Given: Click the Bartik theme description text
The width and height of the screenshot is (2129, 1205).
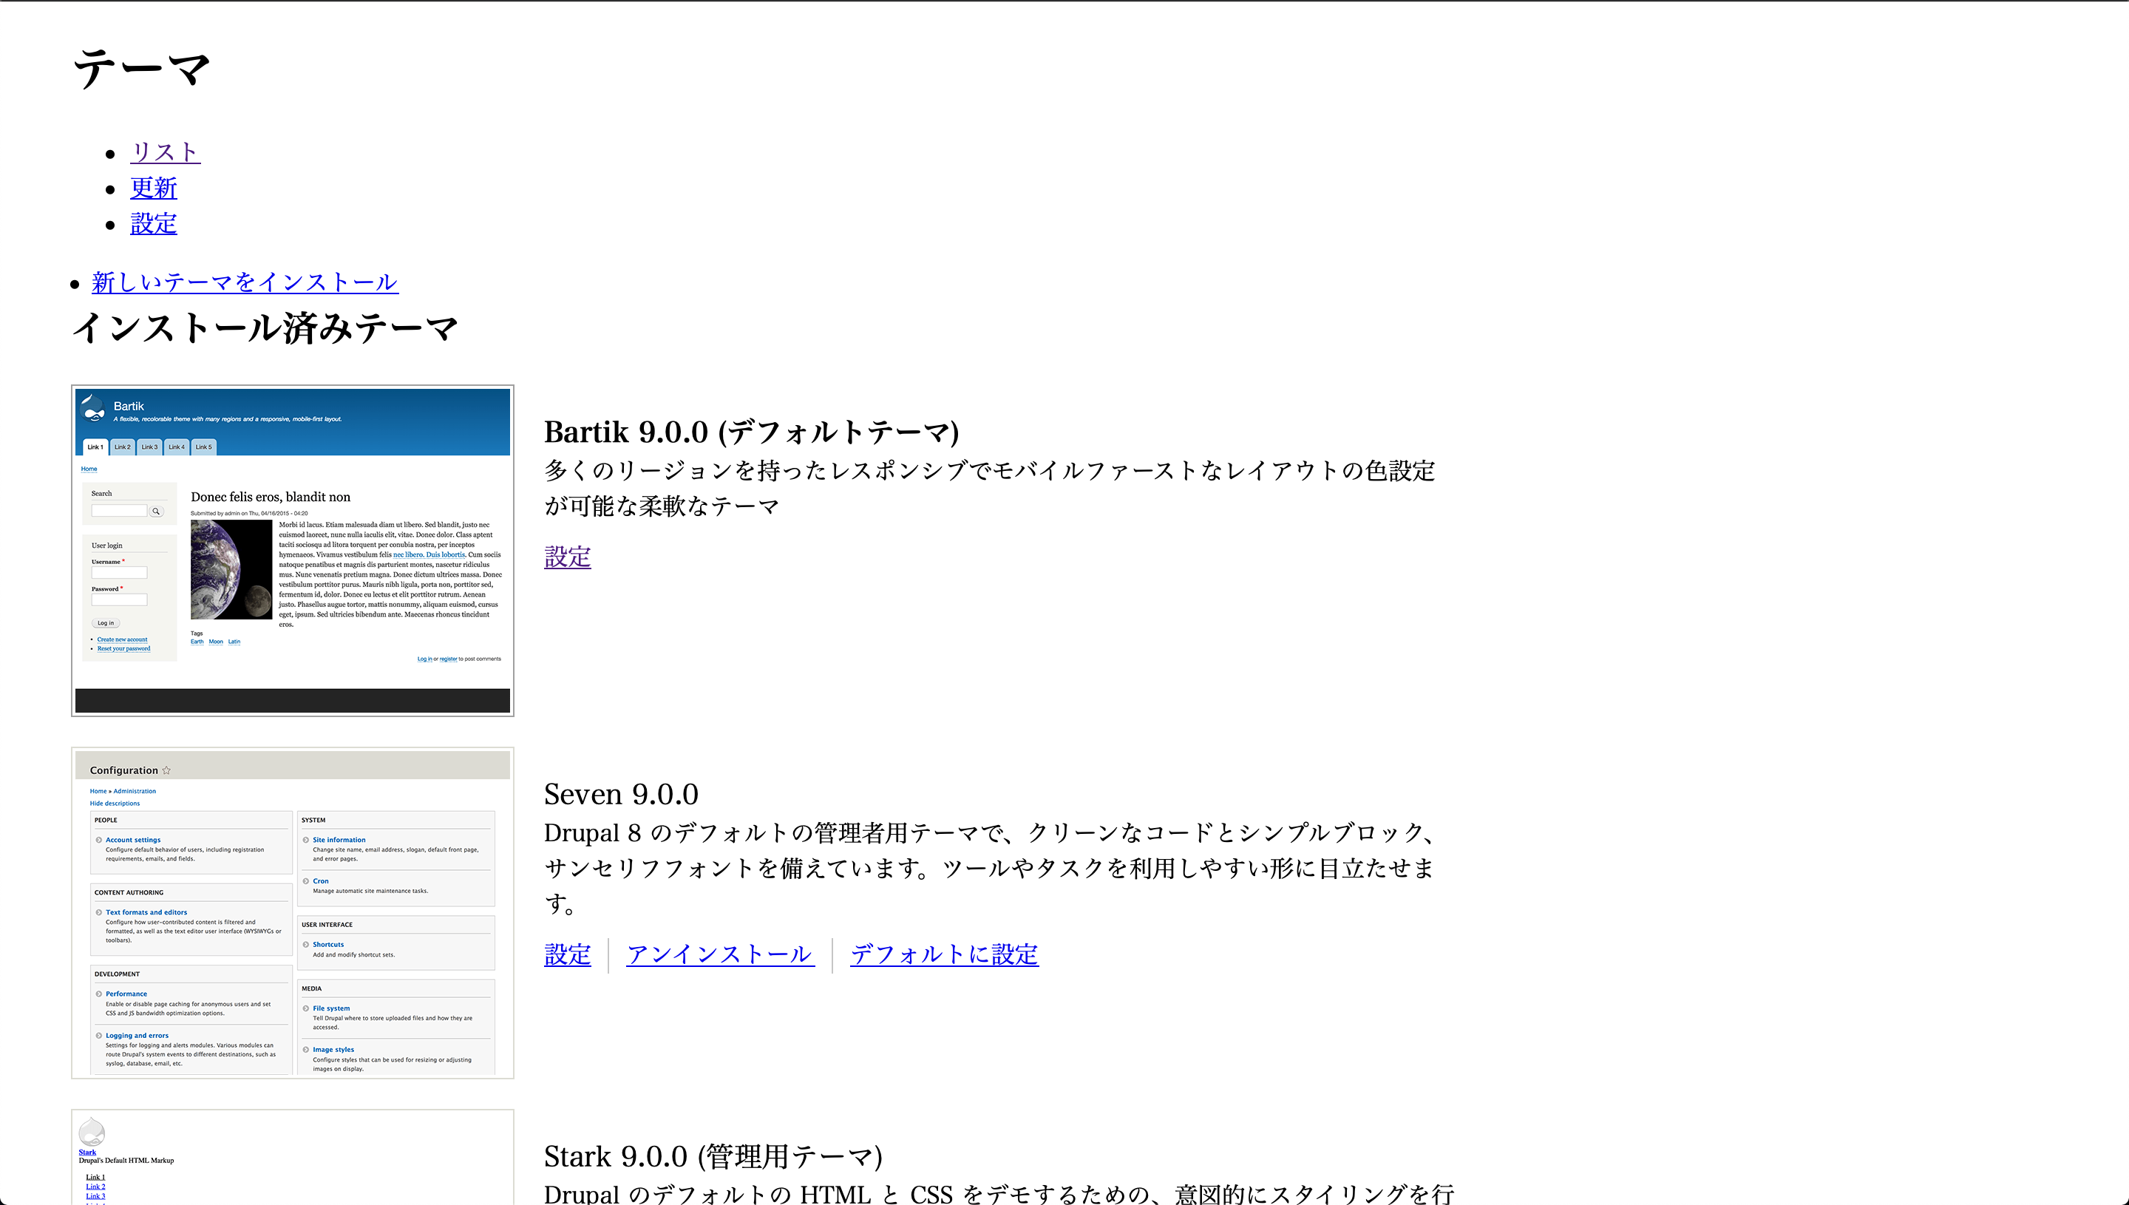Looking at the screenshot, I should 990,489.
